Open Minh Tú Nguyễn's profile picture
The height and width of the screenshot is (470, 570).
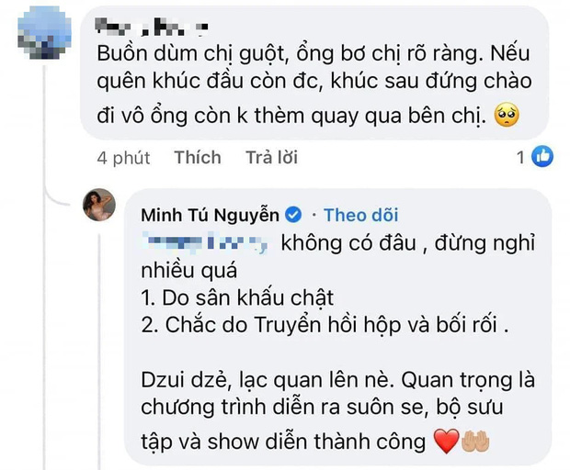click(100, 204)
